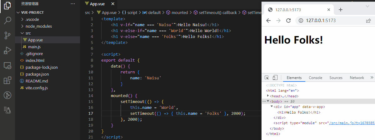Open the Search view in activity bar

tap(7, 21)
